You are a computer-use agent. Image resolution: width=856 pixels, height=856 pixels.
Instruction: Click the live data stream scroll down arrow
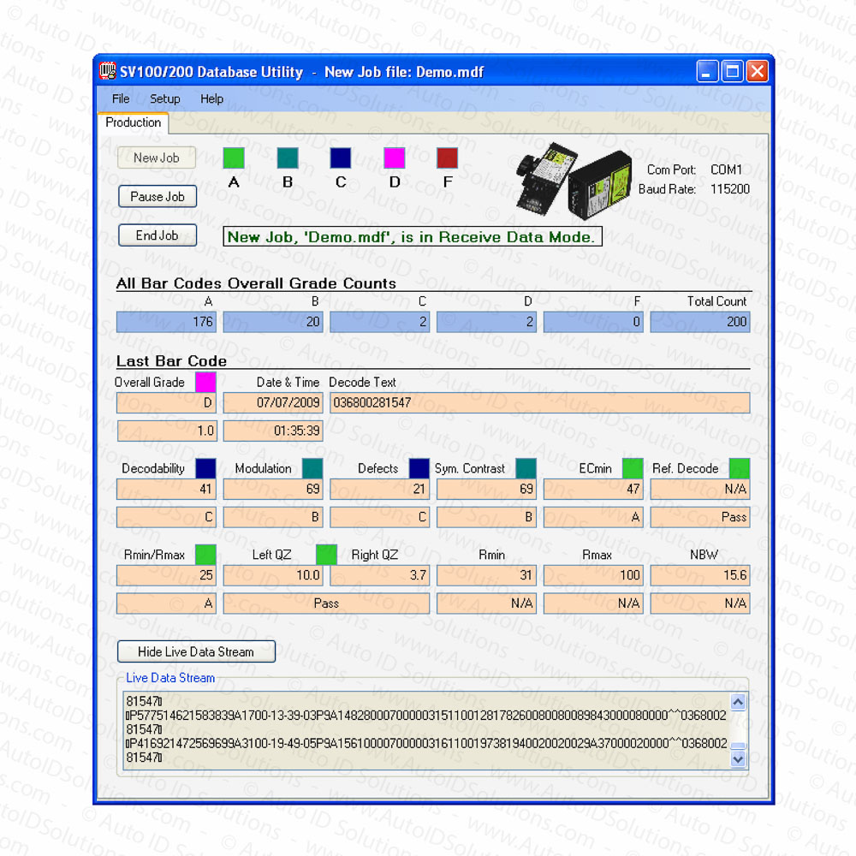pos(738,759)
